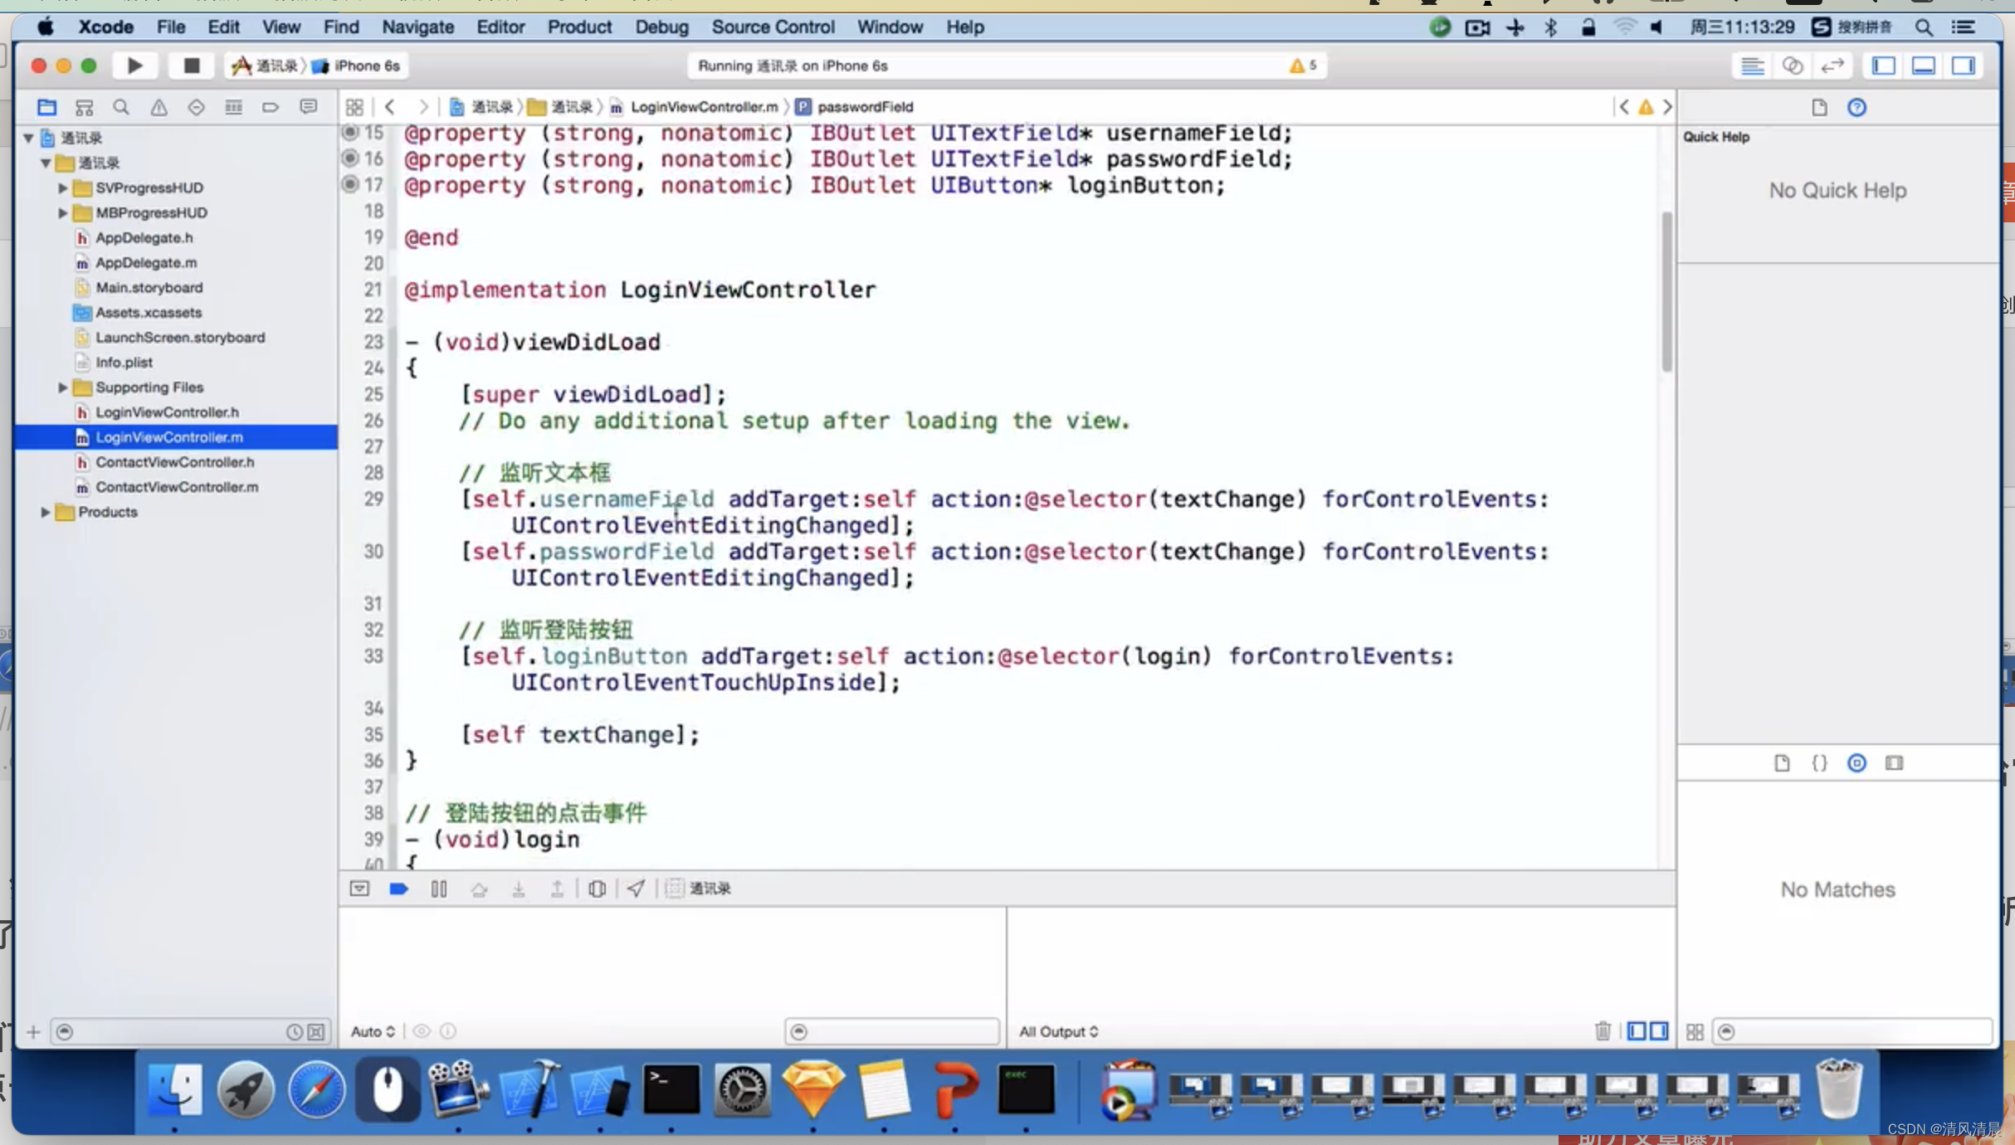The width and height of the screenshot is (2015, 1145).
Task: Open the Test navigator
Action: [196, 107]
